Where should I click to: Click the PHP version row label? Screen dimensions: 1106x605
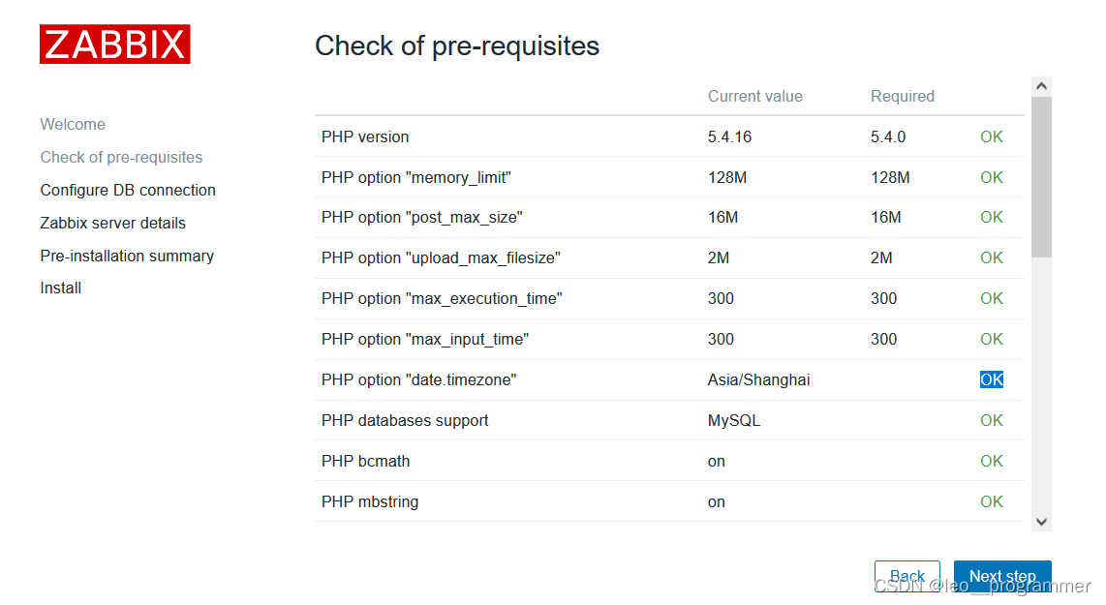[365, 136]
